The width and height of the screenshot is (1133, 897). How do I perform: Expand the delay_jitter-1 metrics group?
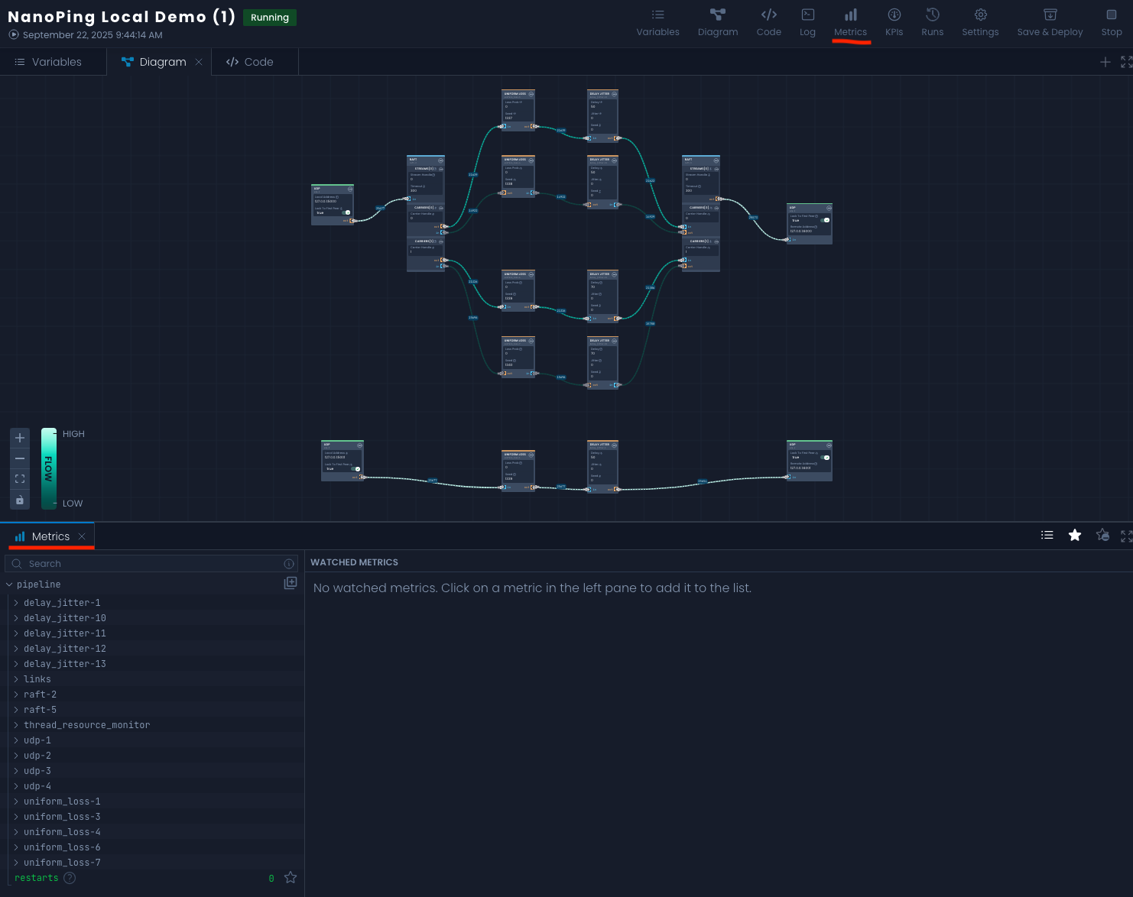(16, 602)
